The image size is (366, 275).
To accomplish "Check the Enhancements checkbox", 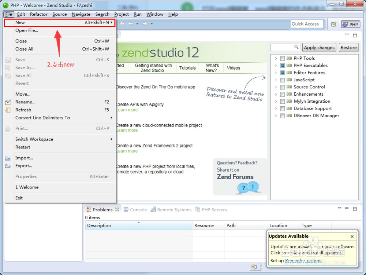I will pos(283,94).
